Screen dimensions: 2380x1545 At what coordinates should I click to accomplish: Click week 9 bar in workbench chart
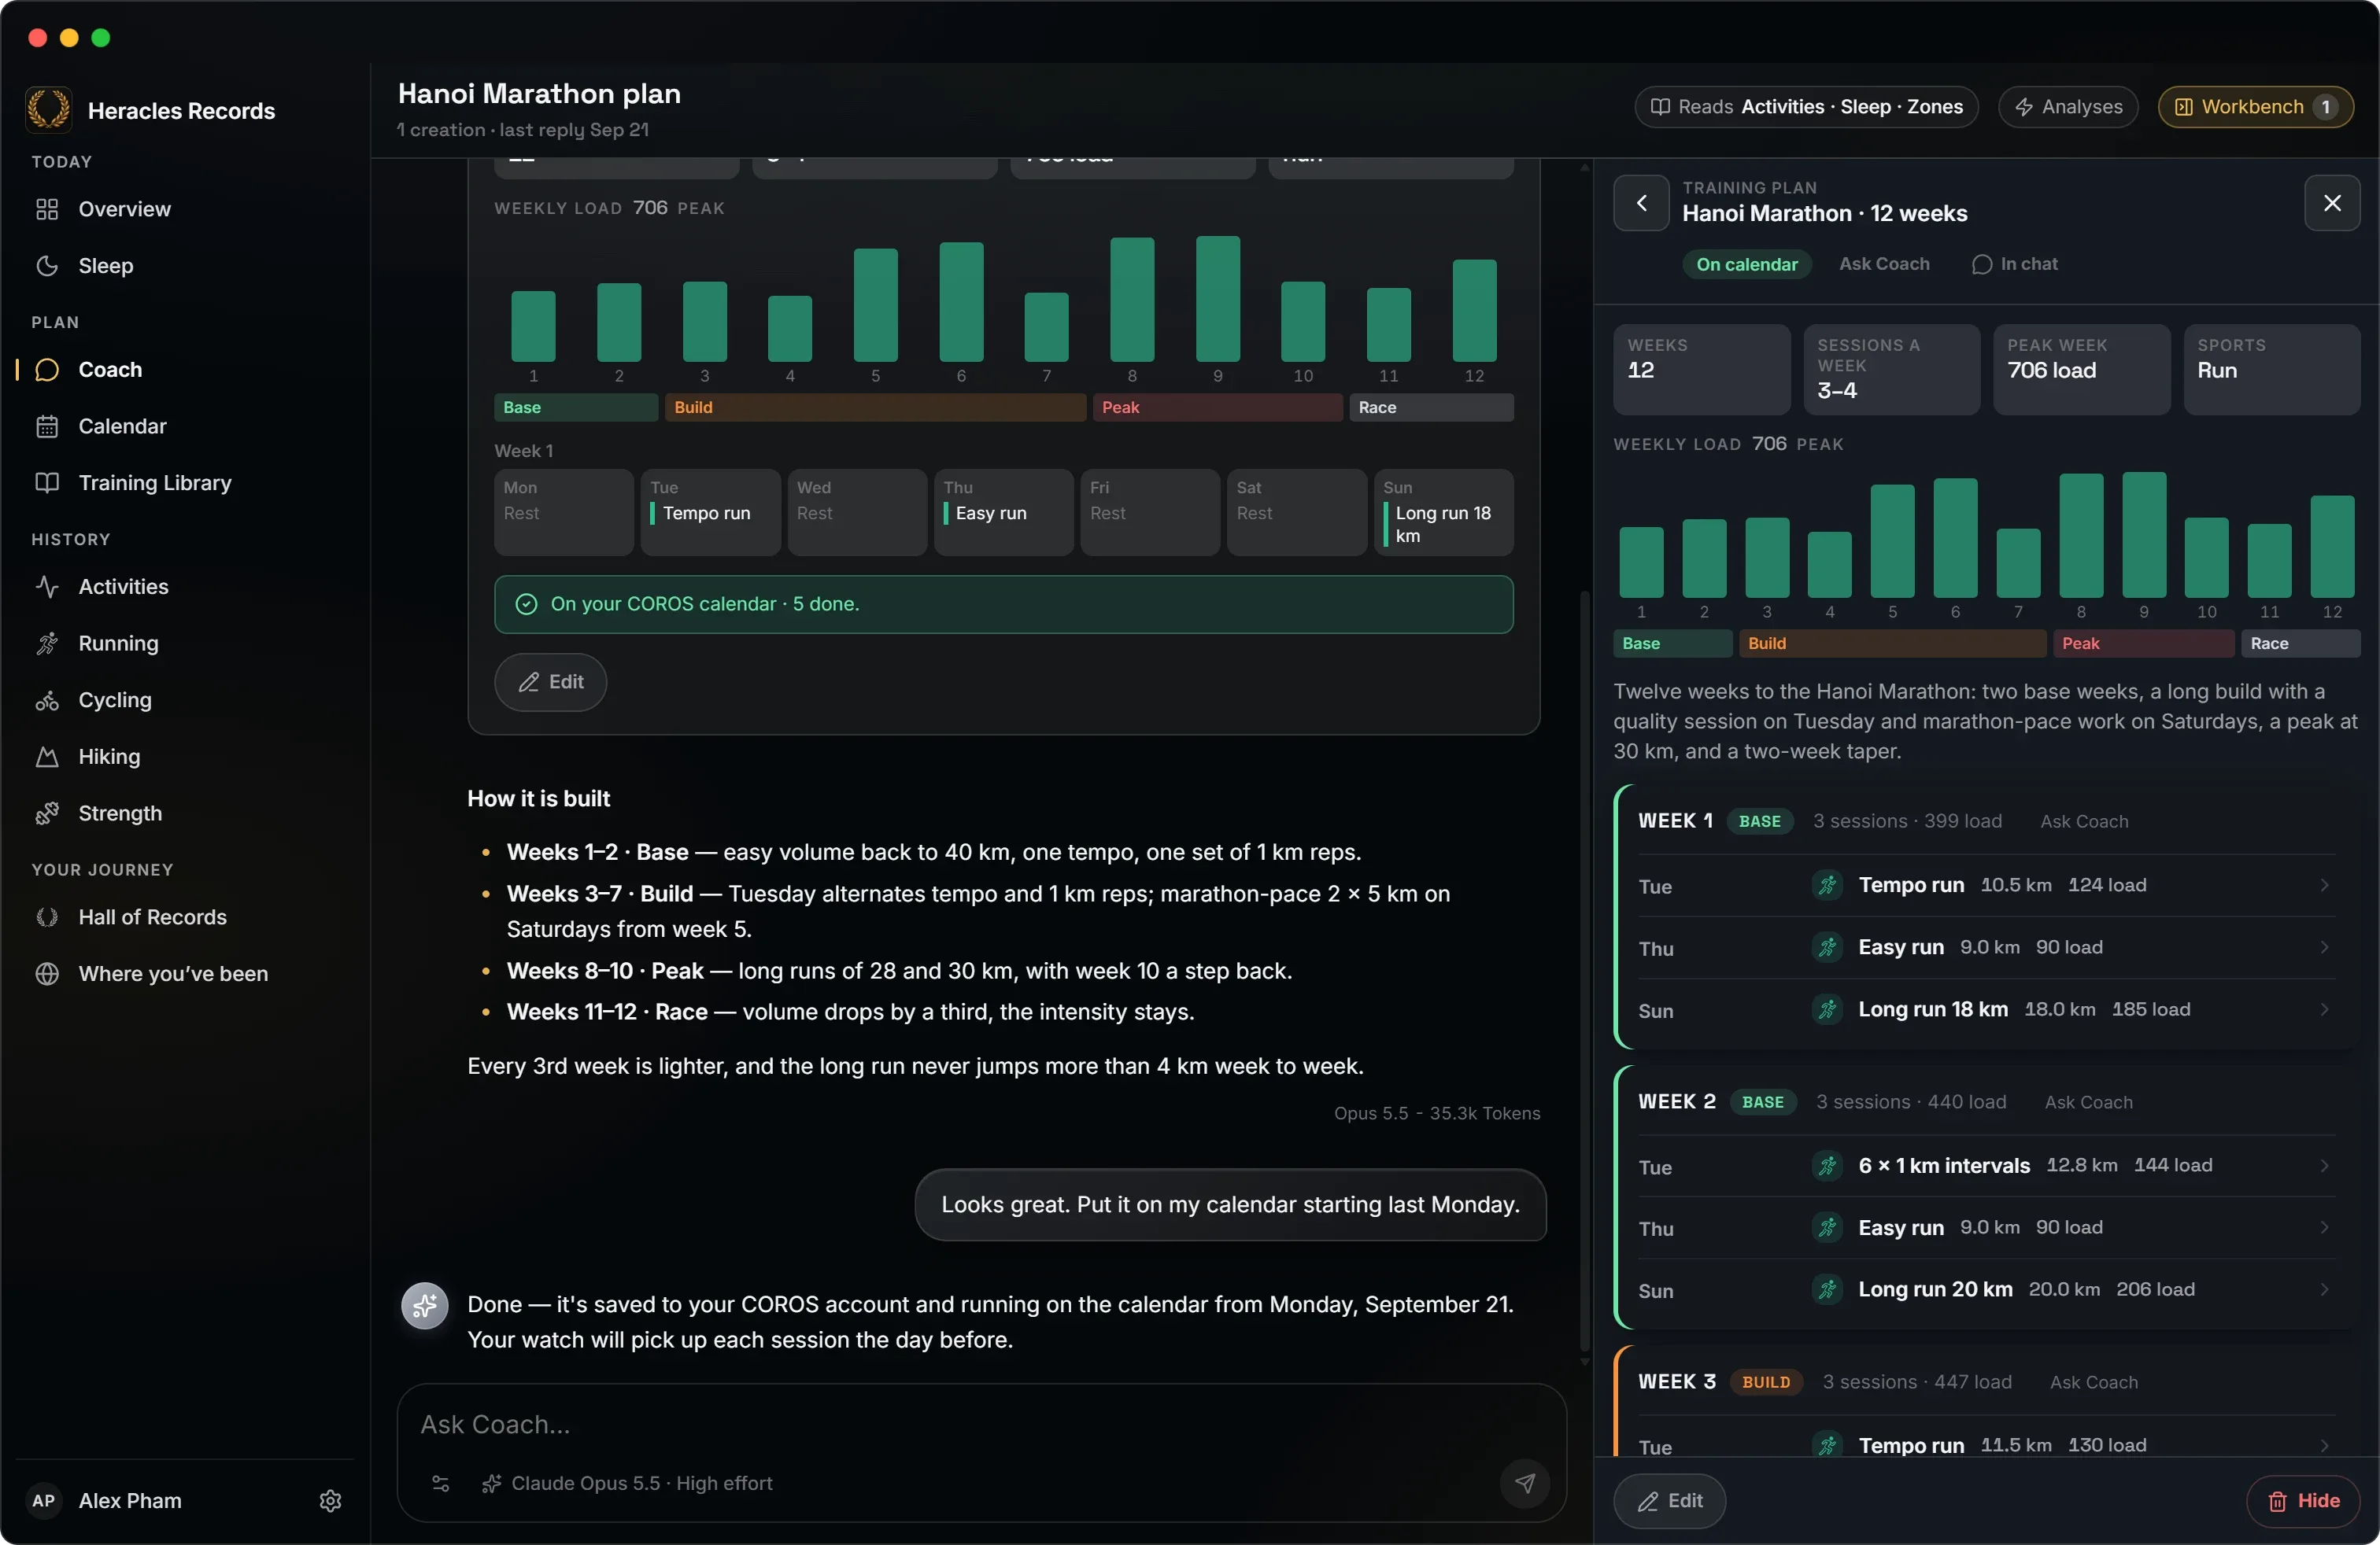[x=2143, y=535]
